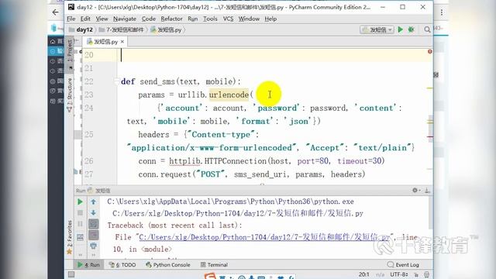The width and height of the screenshot is (496, 279).
Task: Hide the Run tool window
Action: (x=427, y=190)
